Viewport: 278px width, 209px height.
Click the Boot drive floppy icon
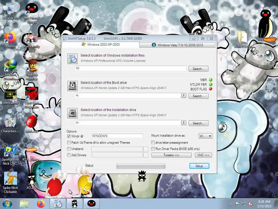pyautogui.click(x=72, y=86)
